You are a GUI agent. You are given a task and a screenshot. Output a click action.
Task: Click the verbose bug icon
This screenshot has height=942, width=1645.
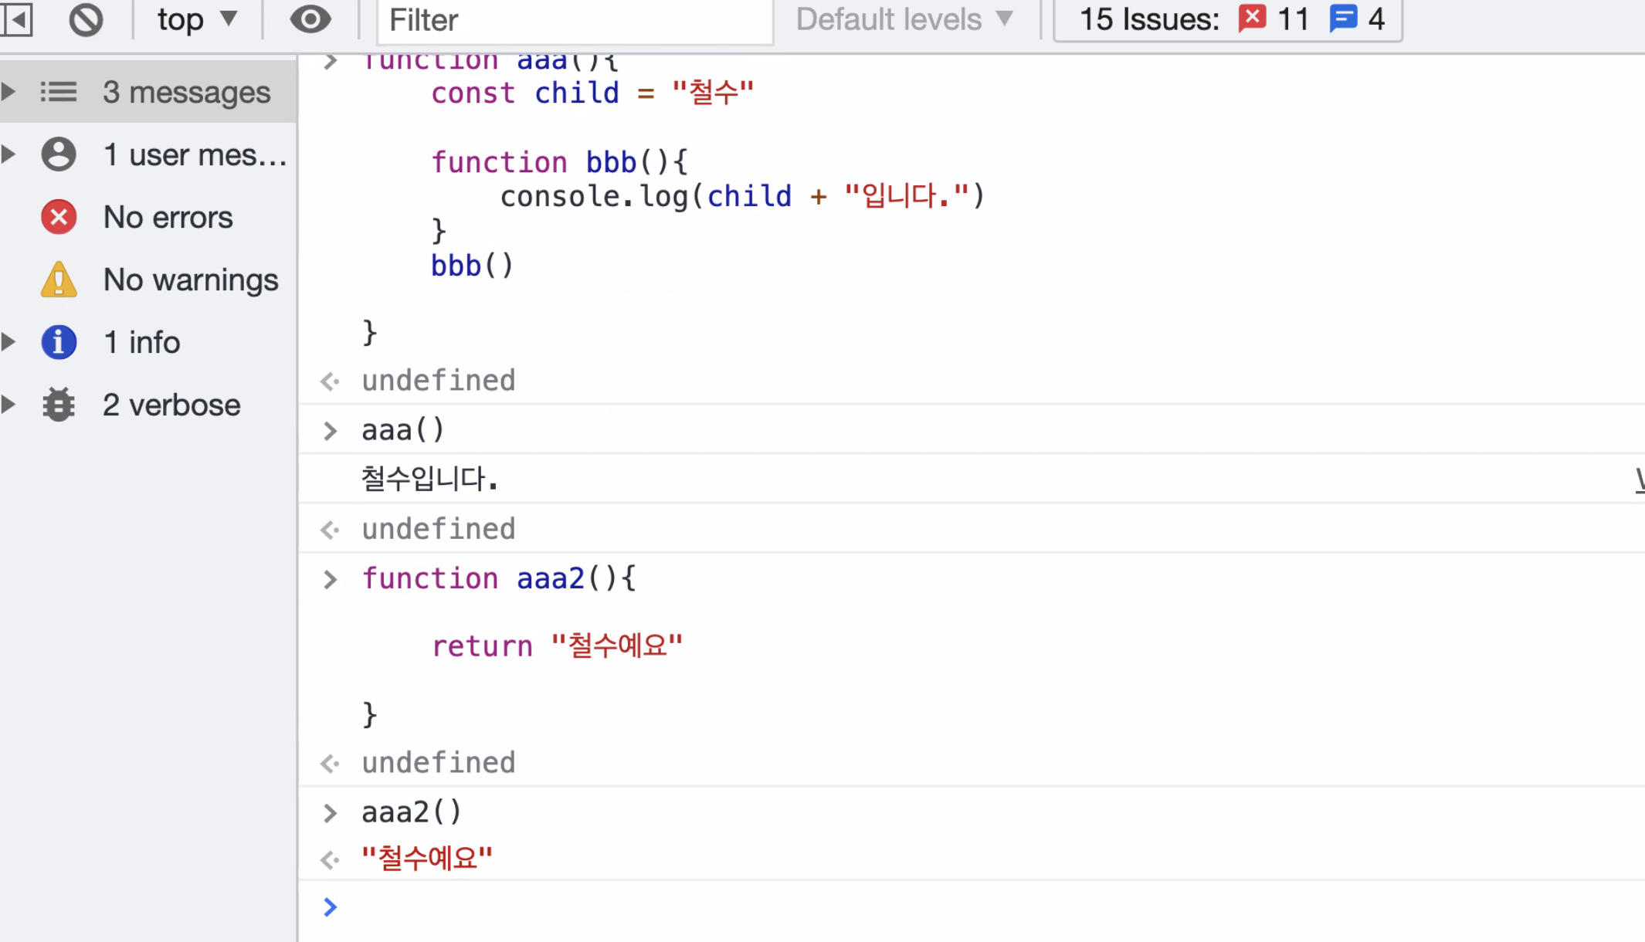click(x=59, y=405)
